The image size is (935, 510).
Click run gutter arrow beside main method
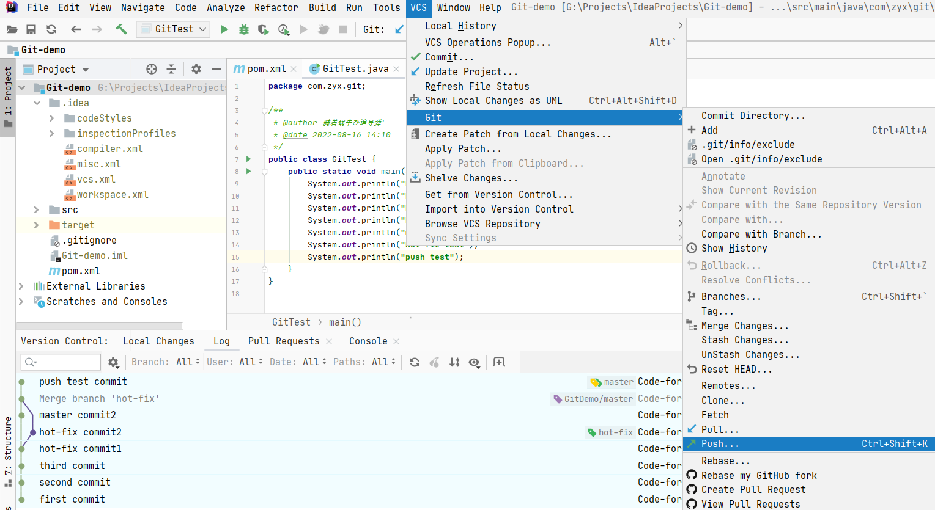coord(248,171)
